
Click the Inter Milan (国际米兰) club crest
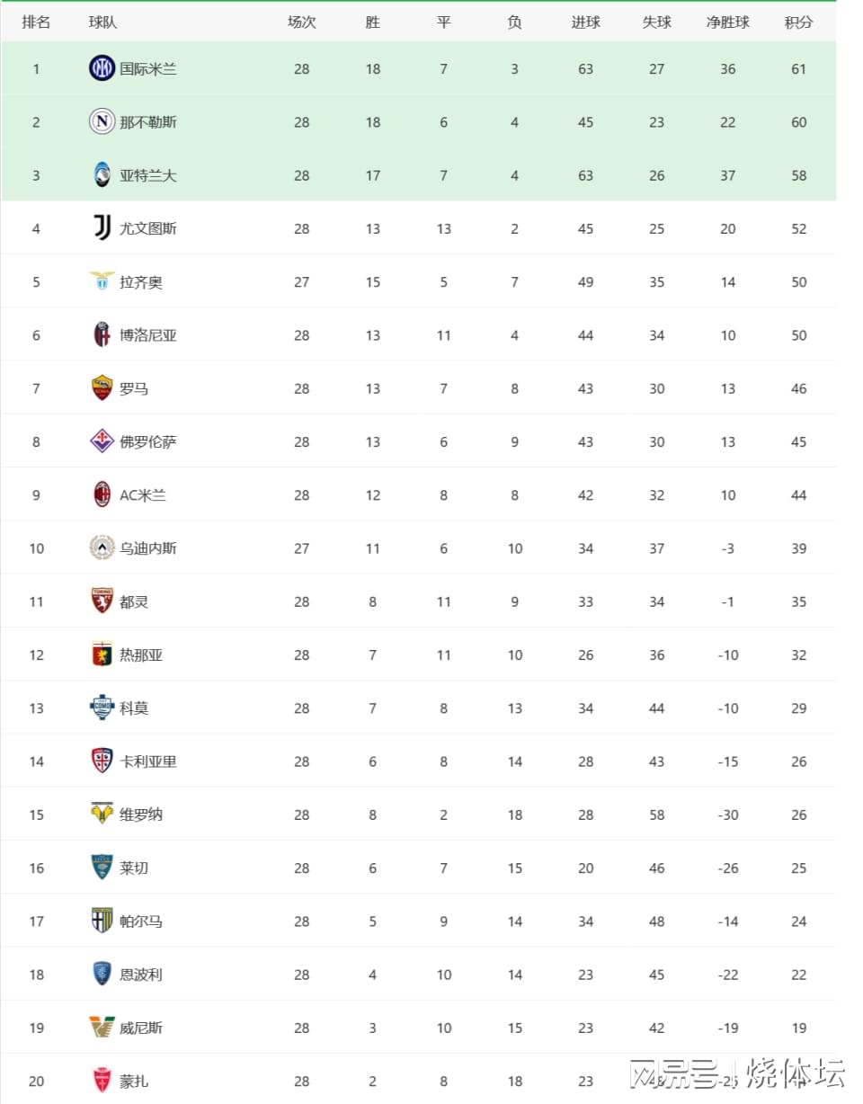click(x=102, y=68)
